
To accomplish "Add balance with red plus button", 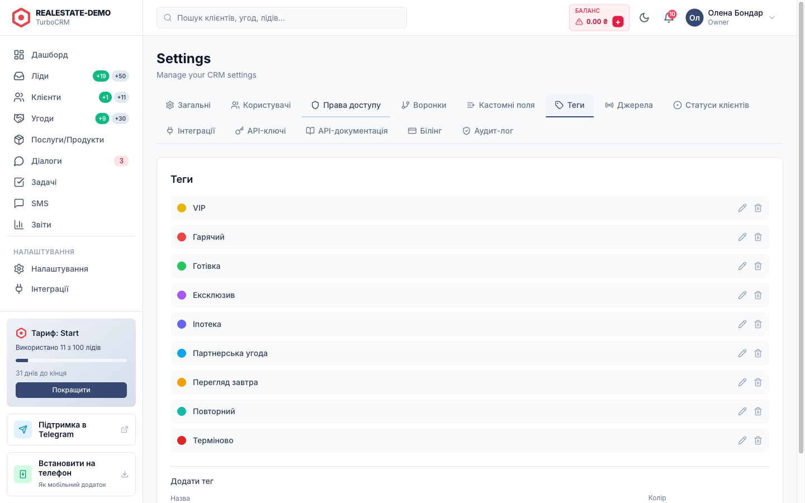I will pyautogui.click(x=618, y=22).
